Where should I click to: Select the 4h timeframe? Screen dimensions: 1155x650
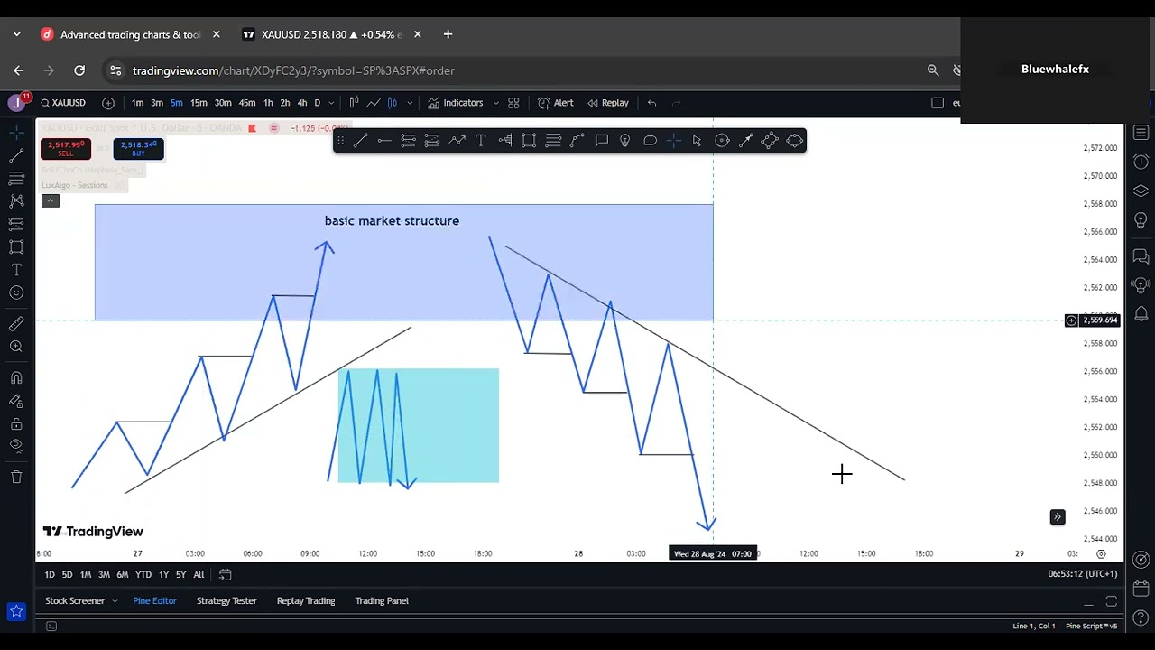pyautogui.click(x=302, y=103)
